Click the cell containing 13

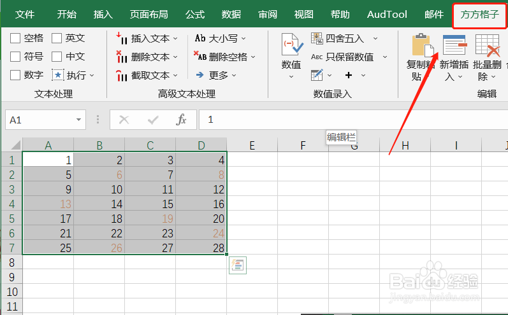[x=48, y=204]
